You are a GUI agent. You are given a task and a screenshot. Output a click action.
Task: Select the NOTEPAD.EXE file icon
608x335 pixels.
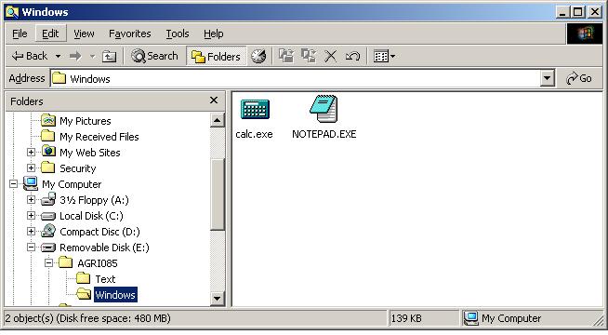(x=324, y=109)
